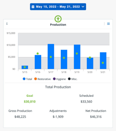Select the 5/15 blue bar
Image resolution: width=116 pixels, height=131 pixels.
[25, 67]
